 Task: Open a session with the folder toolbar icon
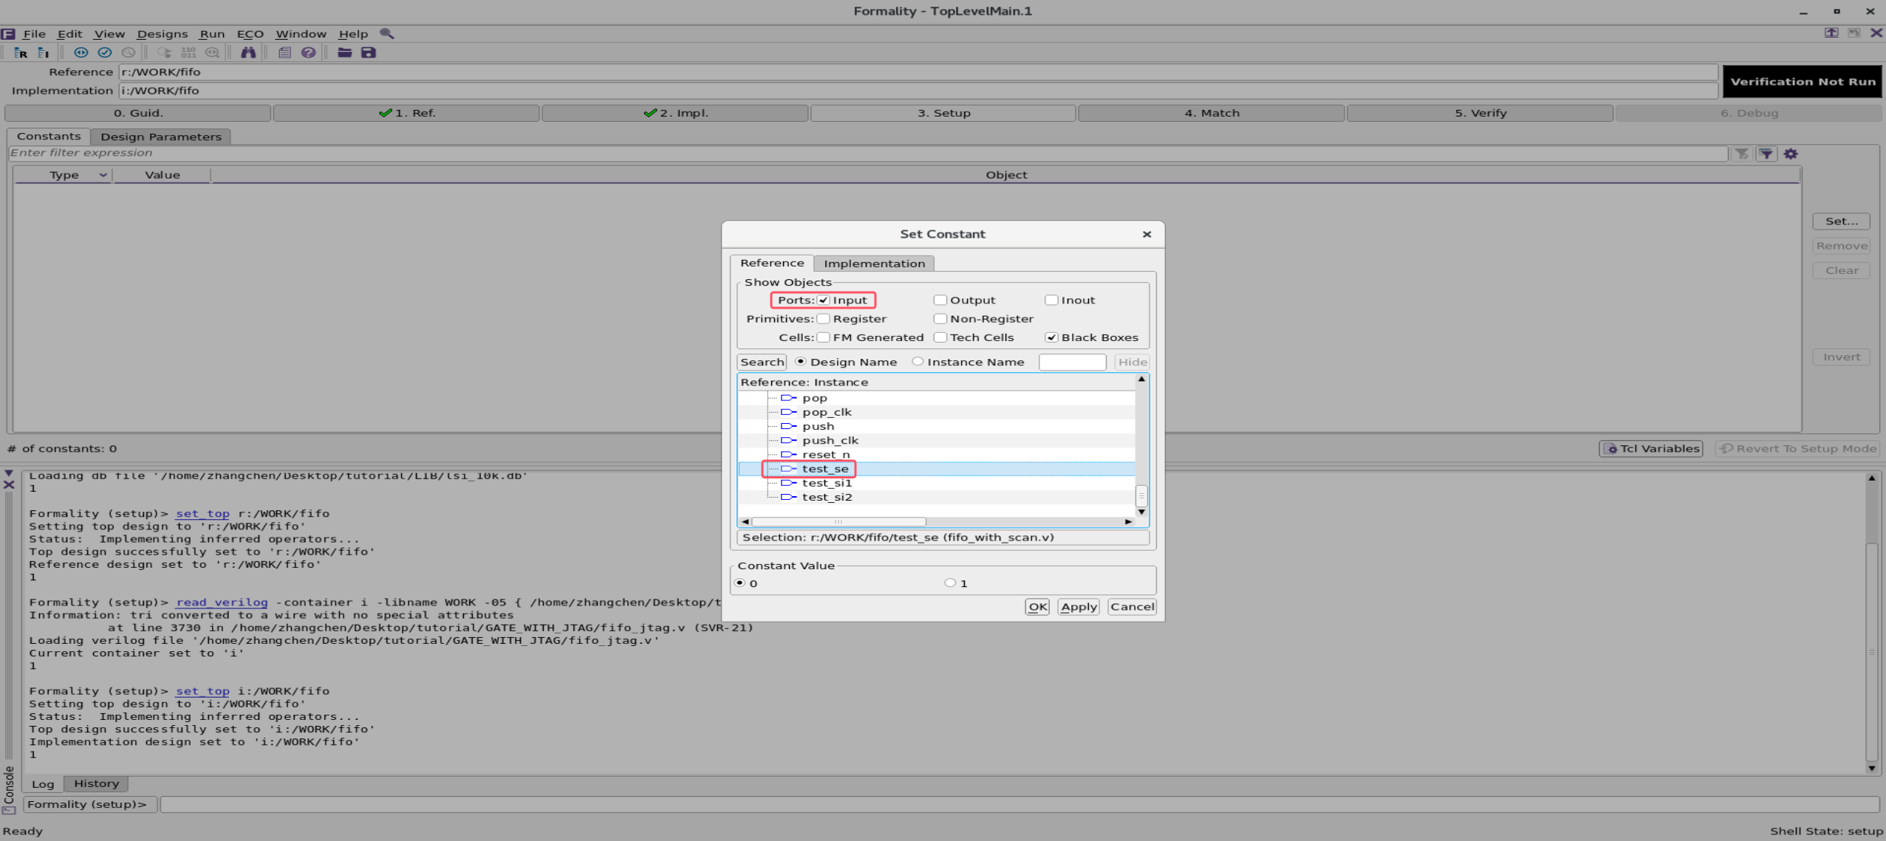coord(344,52)
